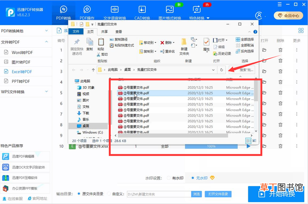
Task: Select the 无水印 radio option
Action: point(192,178)
